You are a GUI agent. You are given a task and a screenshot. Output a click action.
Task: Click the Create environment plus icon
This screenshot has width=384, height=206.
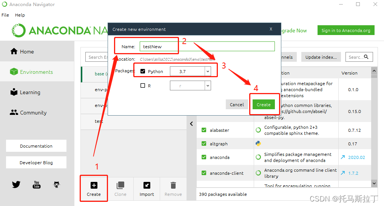94,185
